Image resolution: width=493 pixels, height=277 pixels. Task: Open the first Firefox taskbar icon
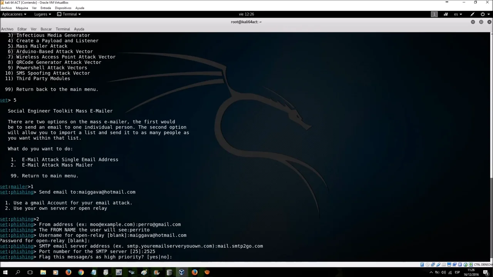(68, 272)
